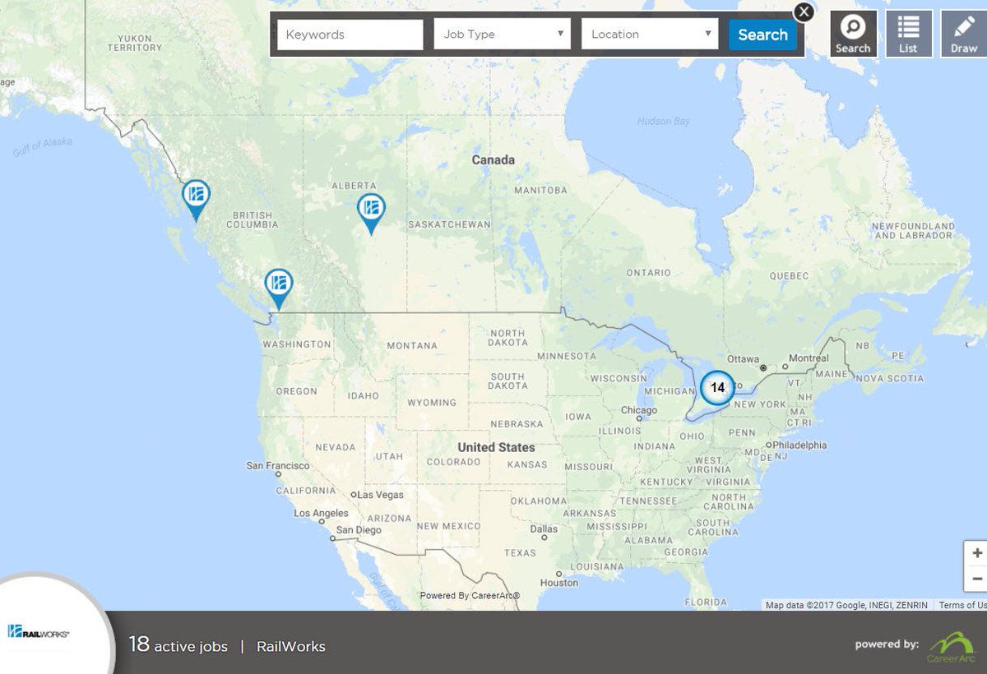Image resolution: width=987 pixels, height=674 pixels.
Task: Click the '18 active jobs' text
Action: click(x=178, y=645)
